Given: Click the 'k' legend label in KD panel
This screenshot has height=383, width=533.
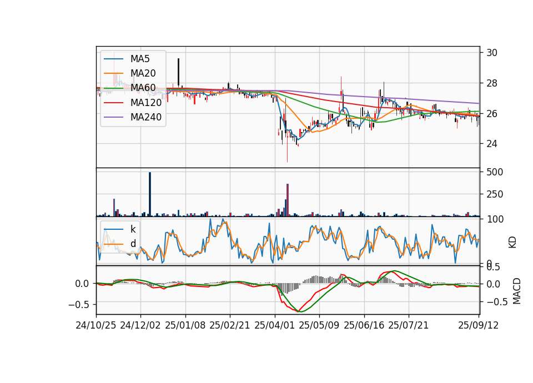Looking at the screenshot, I should tap(133, 229).
